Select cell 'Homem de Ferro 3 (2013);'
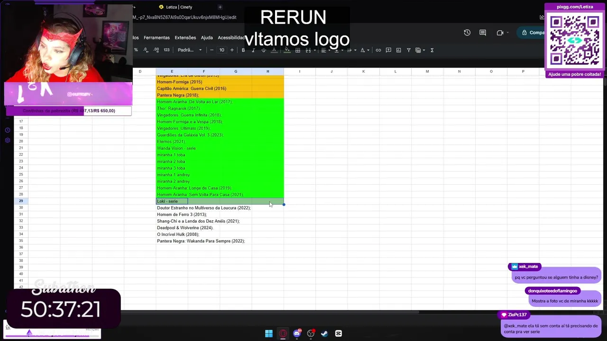This screenshot has width=607, height=341. pos(182,215)
